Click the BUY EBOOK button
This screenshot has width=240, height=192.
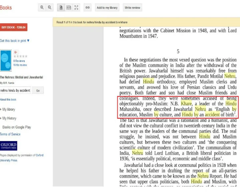[13, 27]
